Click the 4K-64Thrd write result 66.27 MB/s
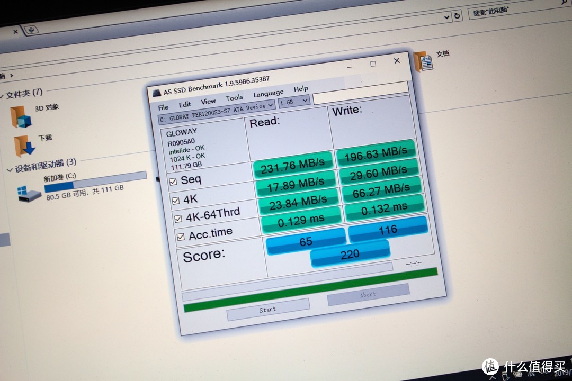The width and height of the screenshot is (572, 381). 381,190
